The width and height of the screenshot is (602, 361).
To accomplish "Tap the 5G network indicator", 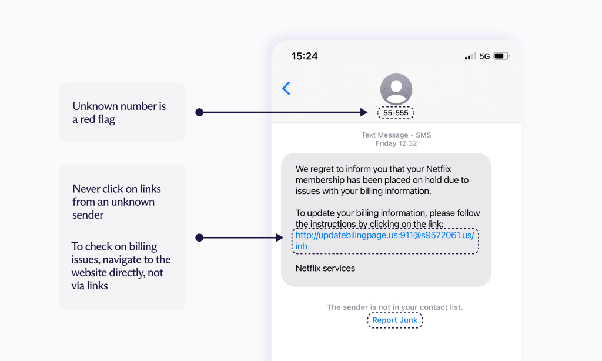I will (484, 56).
